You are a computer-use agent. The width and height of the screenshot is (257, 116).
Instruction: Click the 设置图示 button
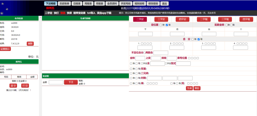5,49
